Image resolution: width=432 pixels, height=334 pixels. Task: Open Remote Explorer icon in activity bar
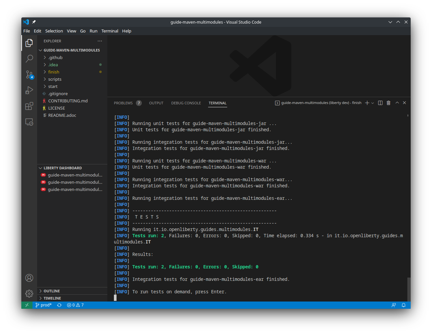tap(29, 122)
